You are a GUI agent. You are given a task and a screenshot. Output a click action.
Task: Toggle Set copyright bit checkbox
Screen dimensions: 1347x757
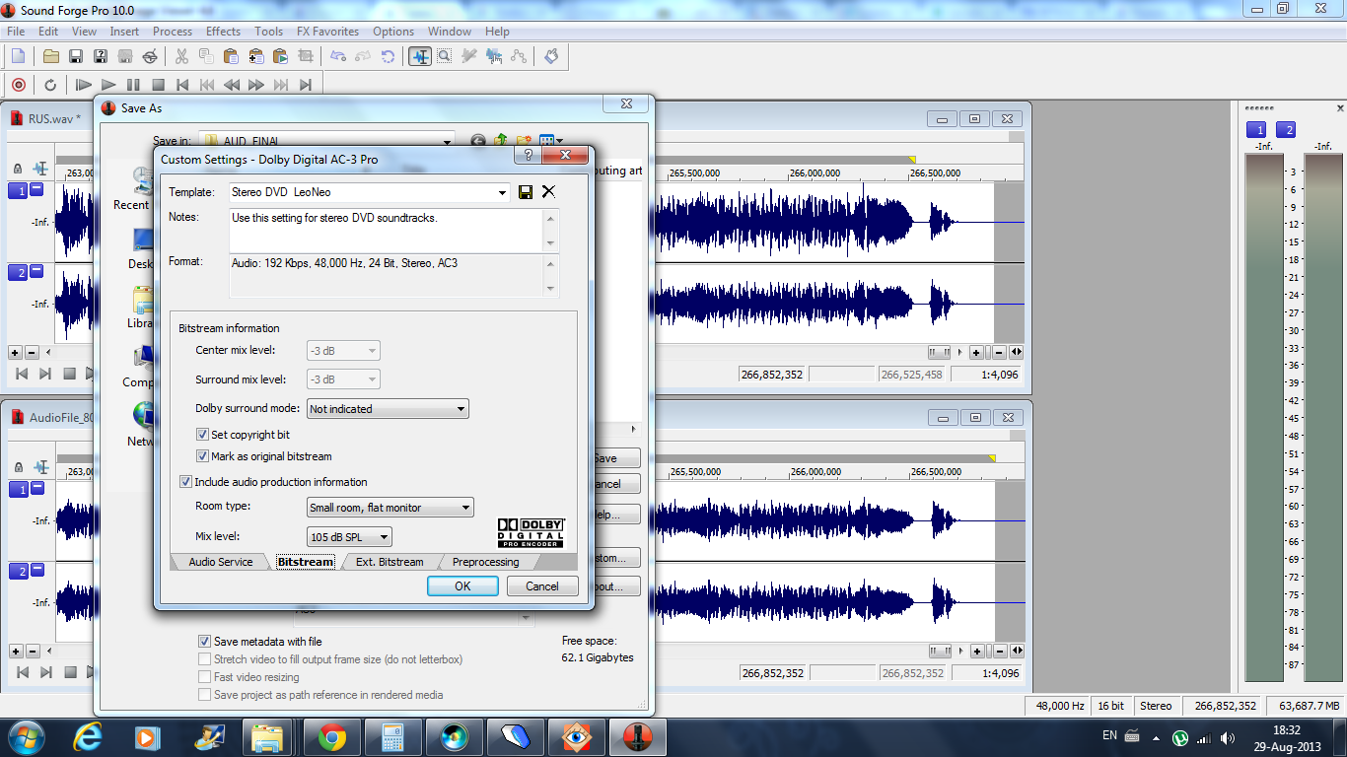point(202,435)
